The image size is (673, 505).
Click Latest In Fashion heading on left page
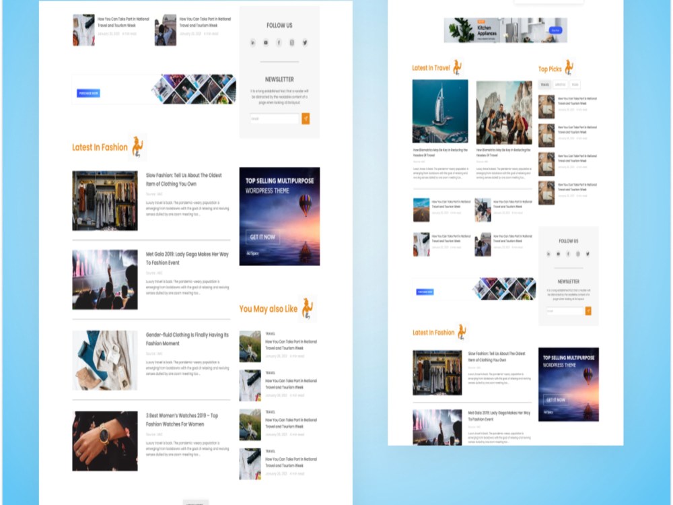point(100,147)
